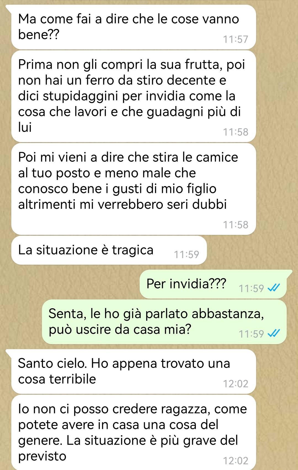The image size is (298, 470).
Task: Tap the sent 'Per invidia???' bubble
Action: point(213,284)
